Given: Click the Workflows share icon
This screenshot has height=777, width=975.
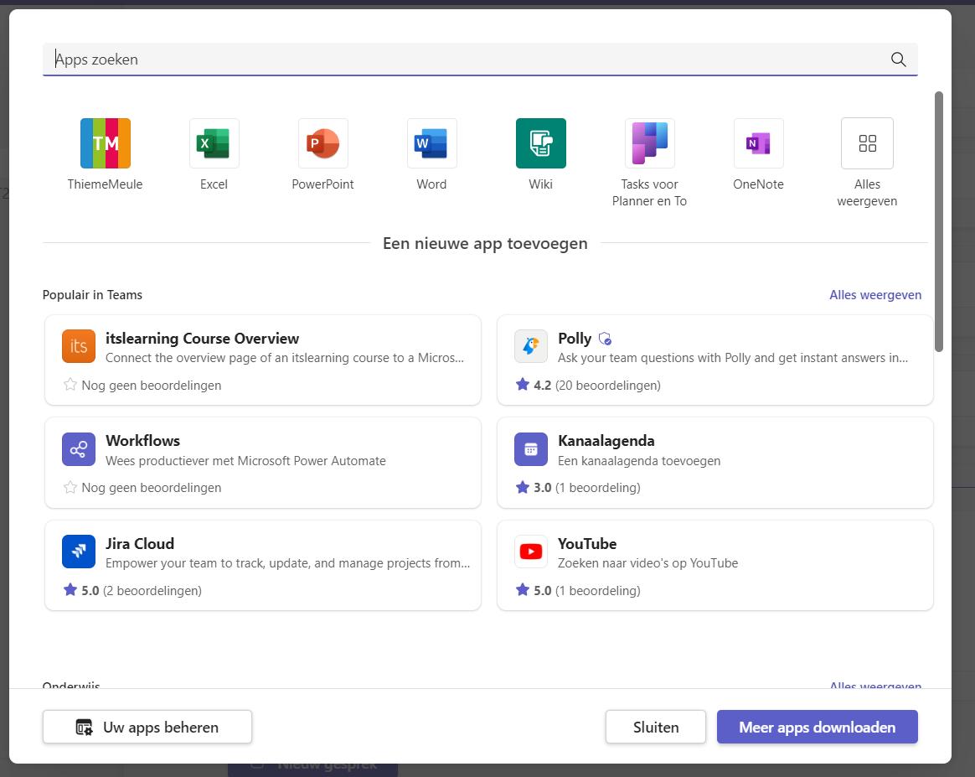Looking at the screenshot, I should click(79, 449).
